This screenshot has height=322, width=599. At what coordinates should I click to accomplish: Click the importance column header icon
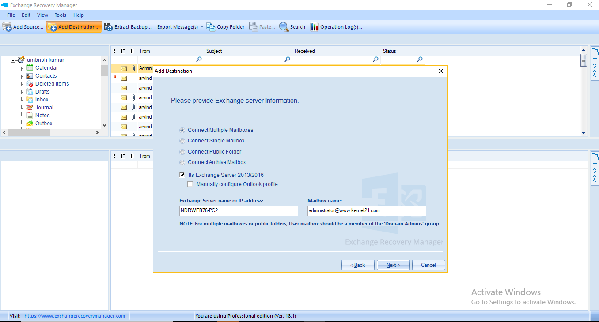(x=114, y=51)
